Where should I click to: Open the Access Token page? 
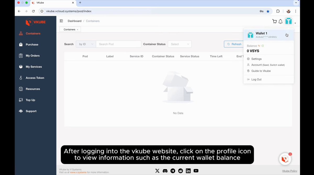(x=35, y=78)
